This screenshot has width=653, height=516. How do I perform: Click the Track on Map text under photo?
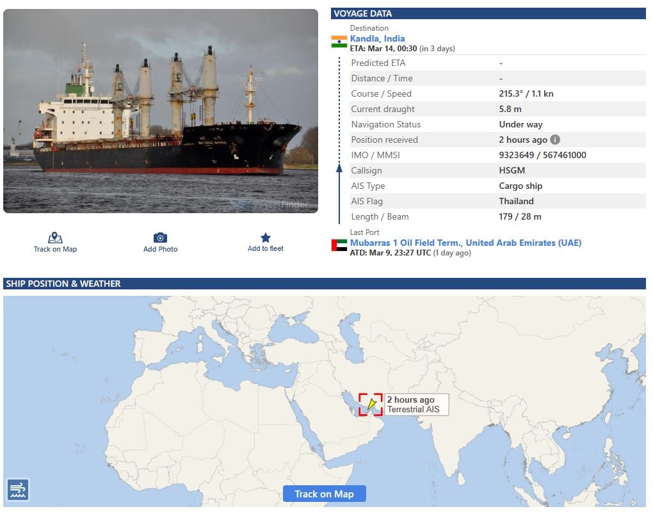(56, 249)
